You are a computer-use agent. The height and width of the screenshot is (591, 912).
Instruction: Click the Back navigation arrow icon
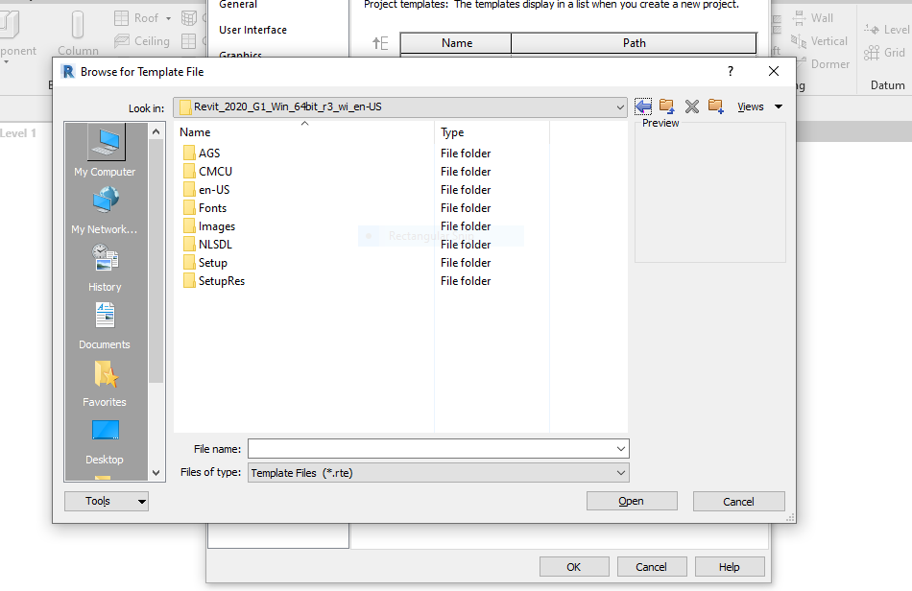pos(643,106)
